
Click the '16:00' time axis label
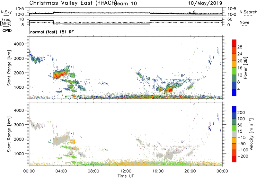click(x=158, y=171)
